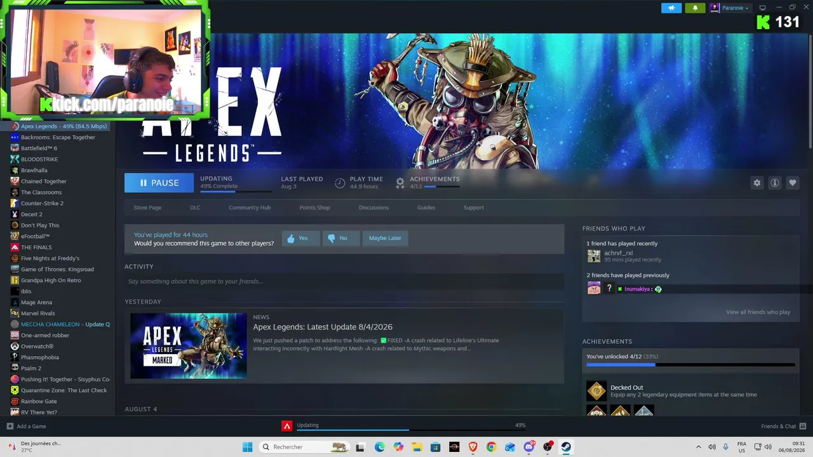The image size is (813, 457).
Task: Open the game settings gear icon
Action: [x=756, y=183]
